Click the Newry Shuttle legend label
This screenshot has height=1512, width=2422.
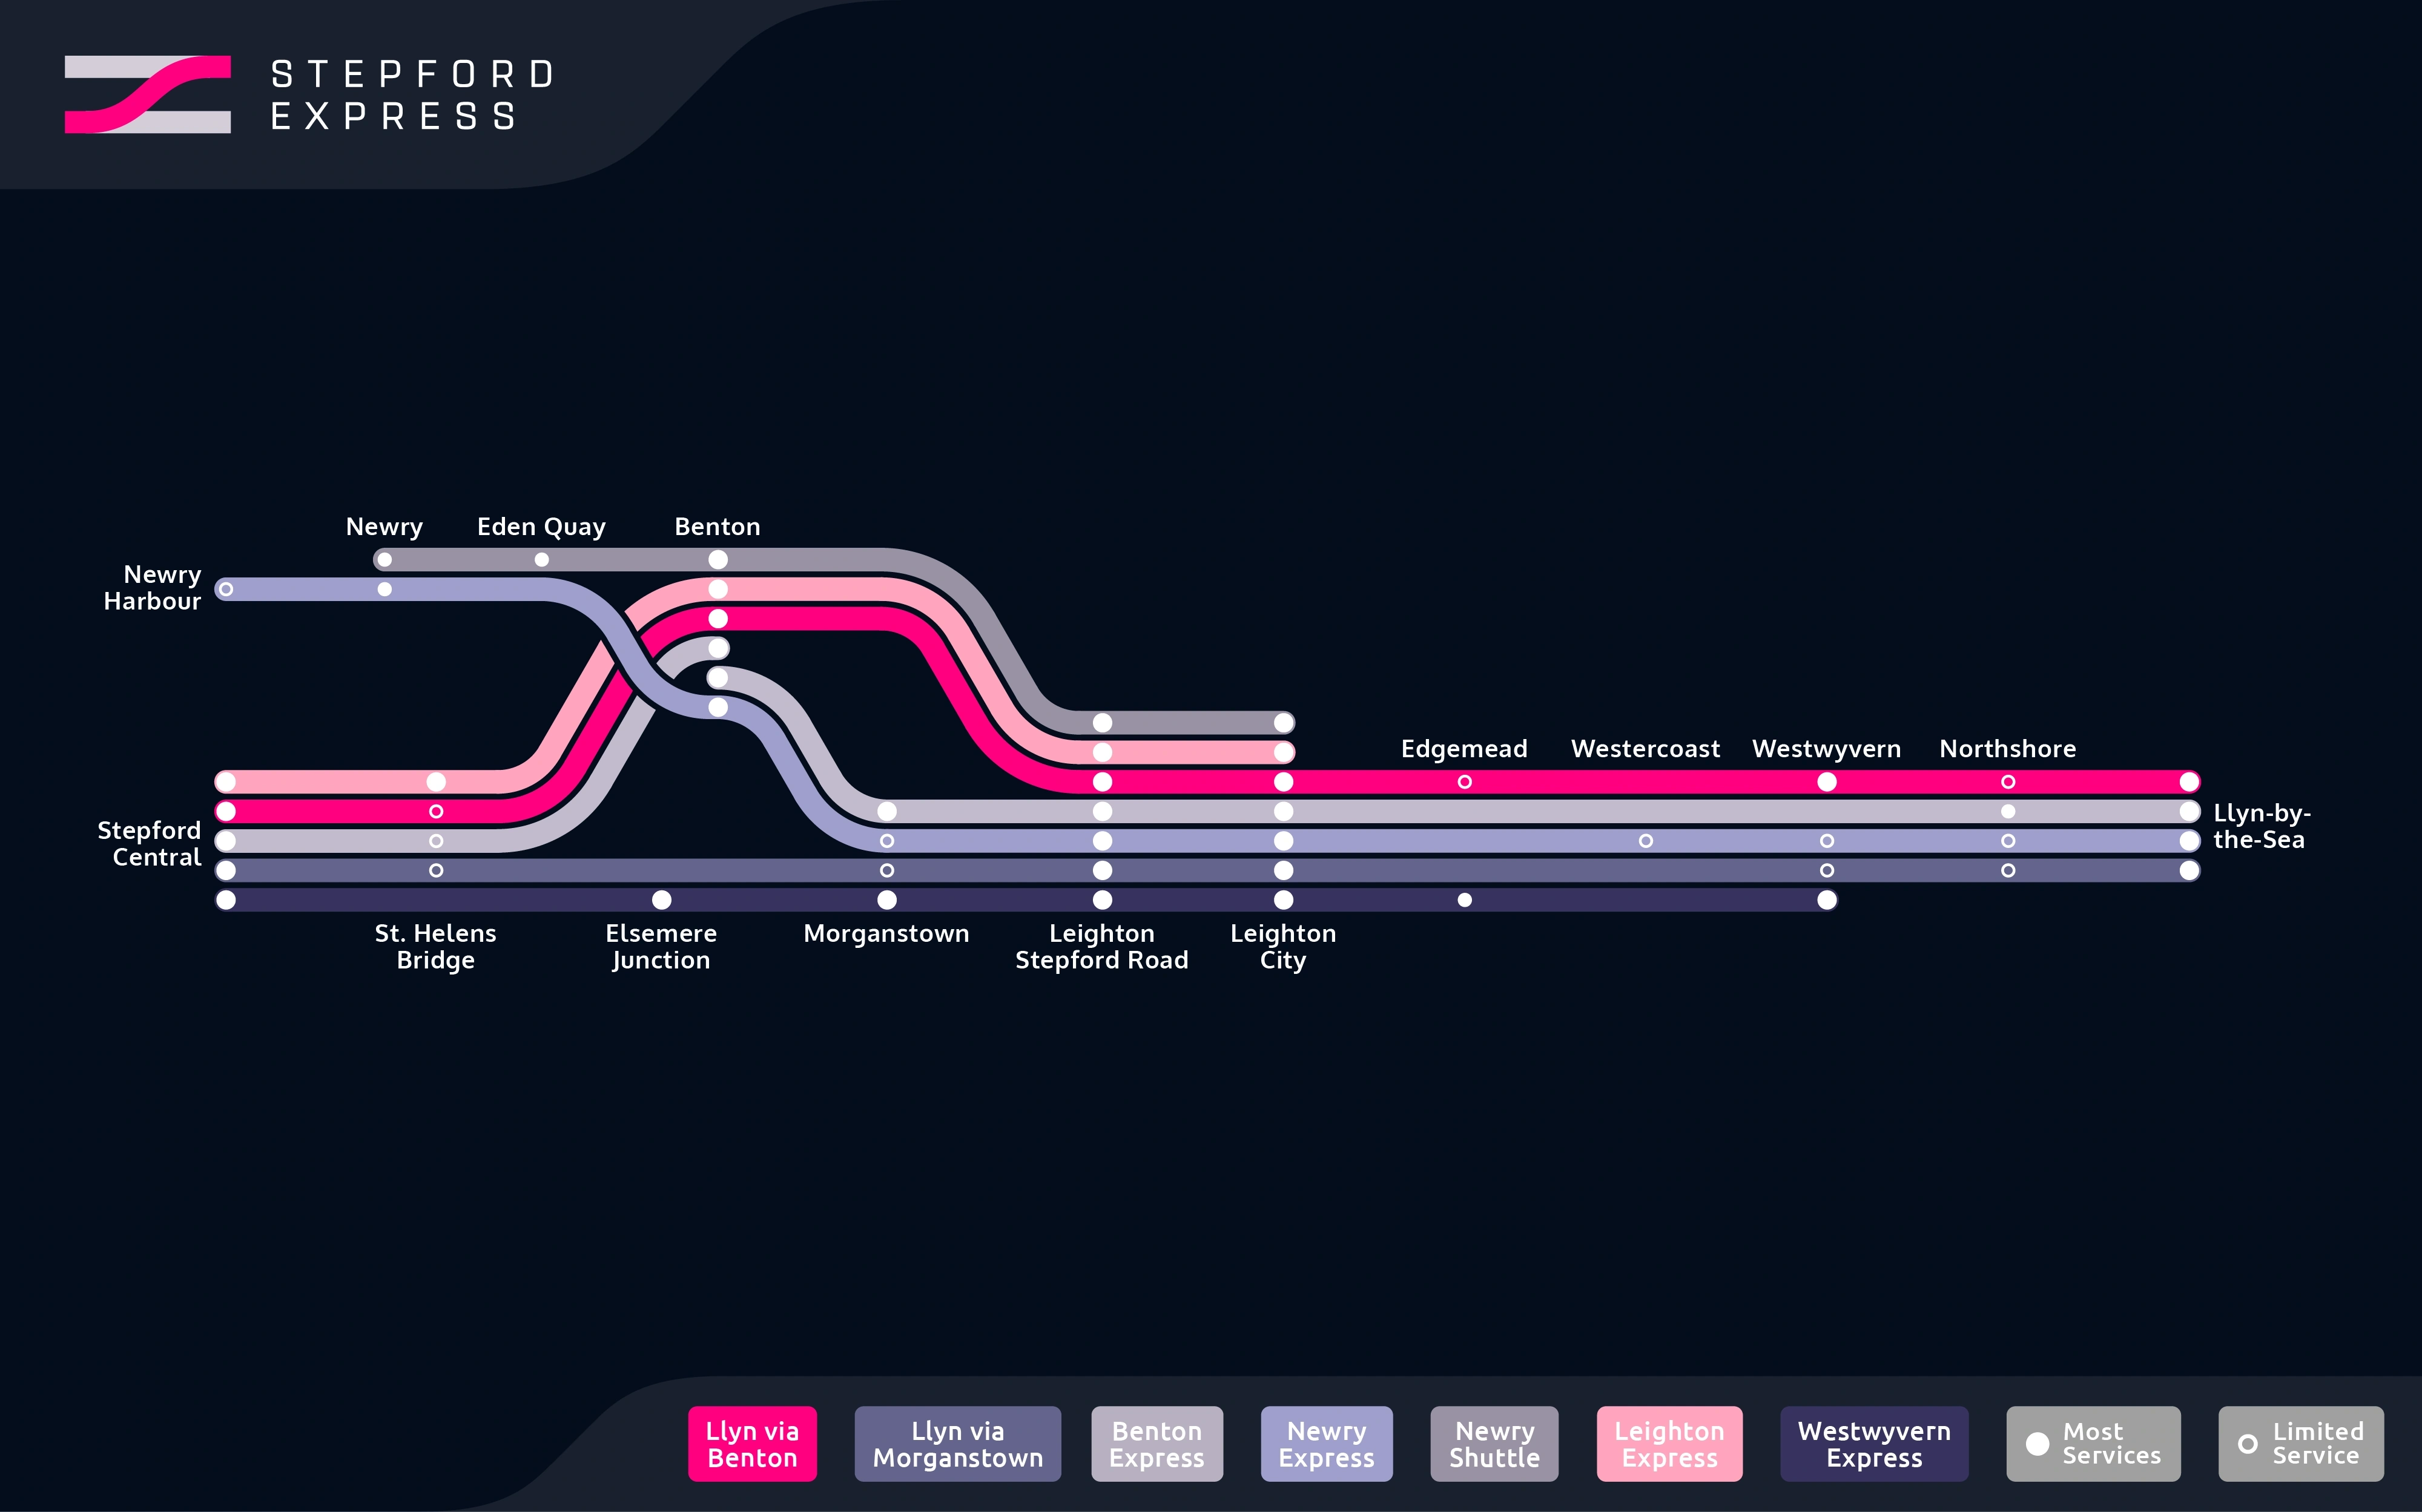click(x=1494, y=1444)
